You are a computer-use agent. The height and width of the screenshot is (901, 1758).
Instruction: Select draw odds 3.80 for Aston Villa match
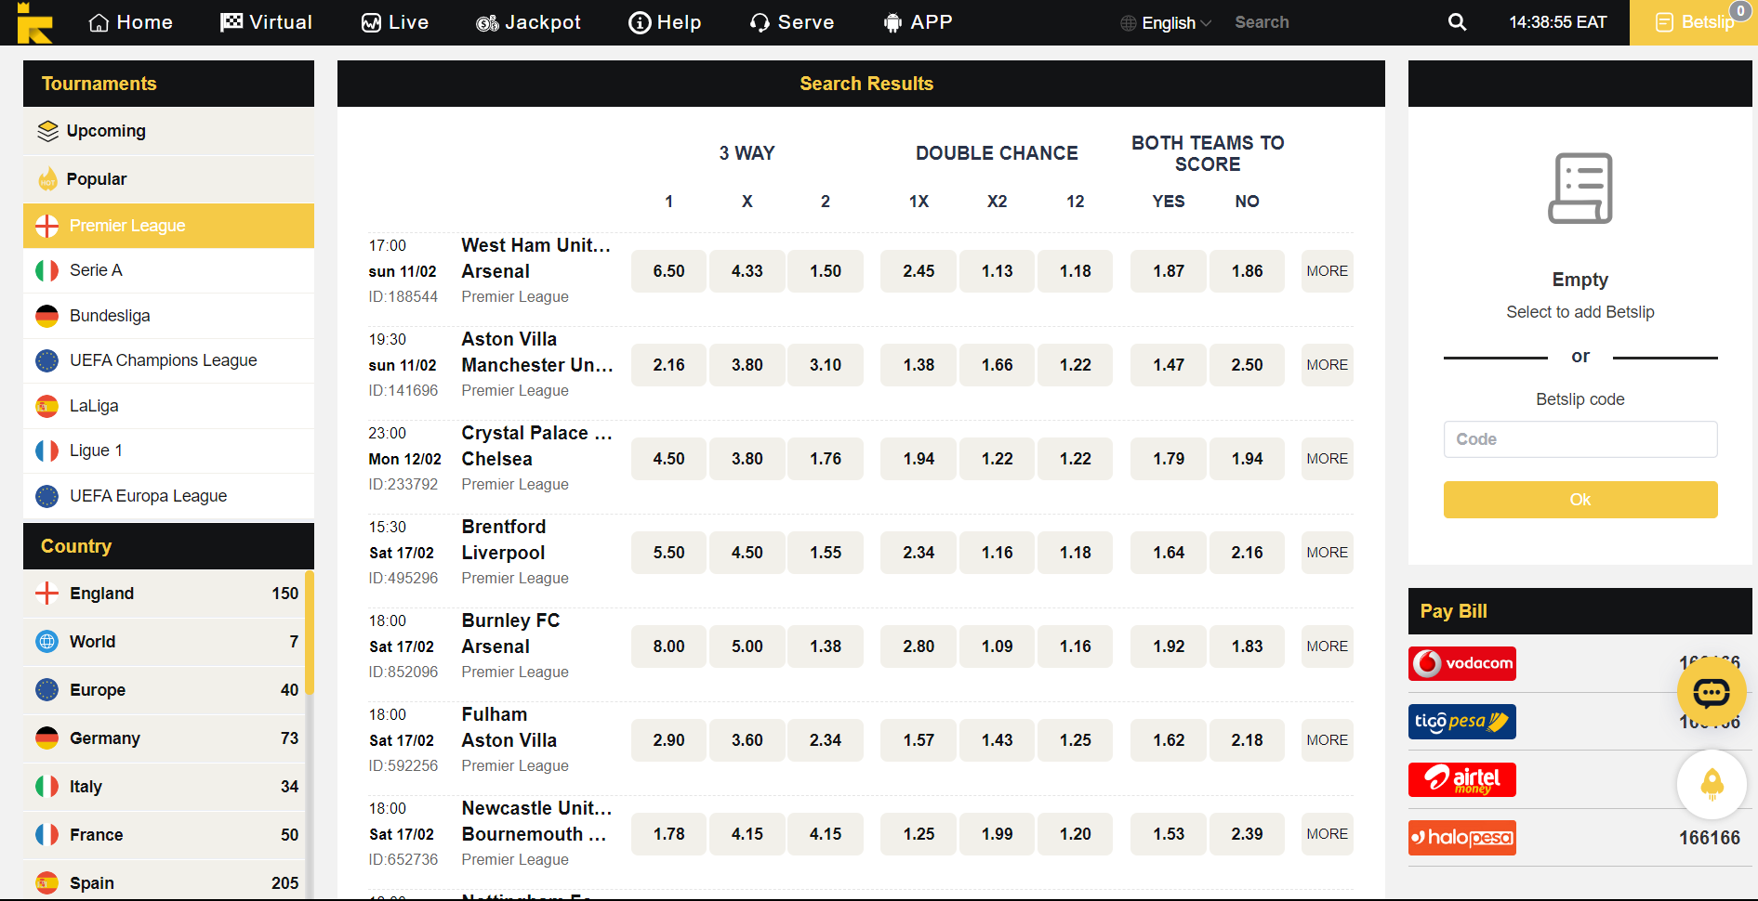coord(747,365)
